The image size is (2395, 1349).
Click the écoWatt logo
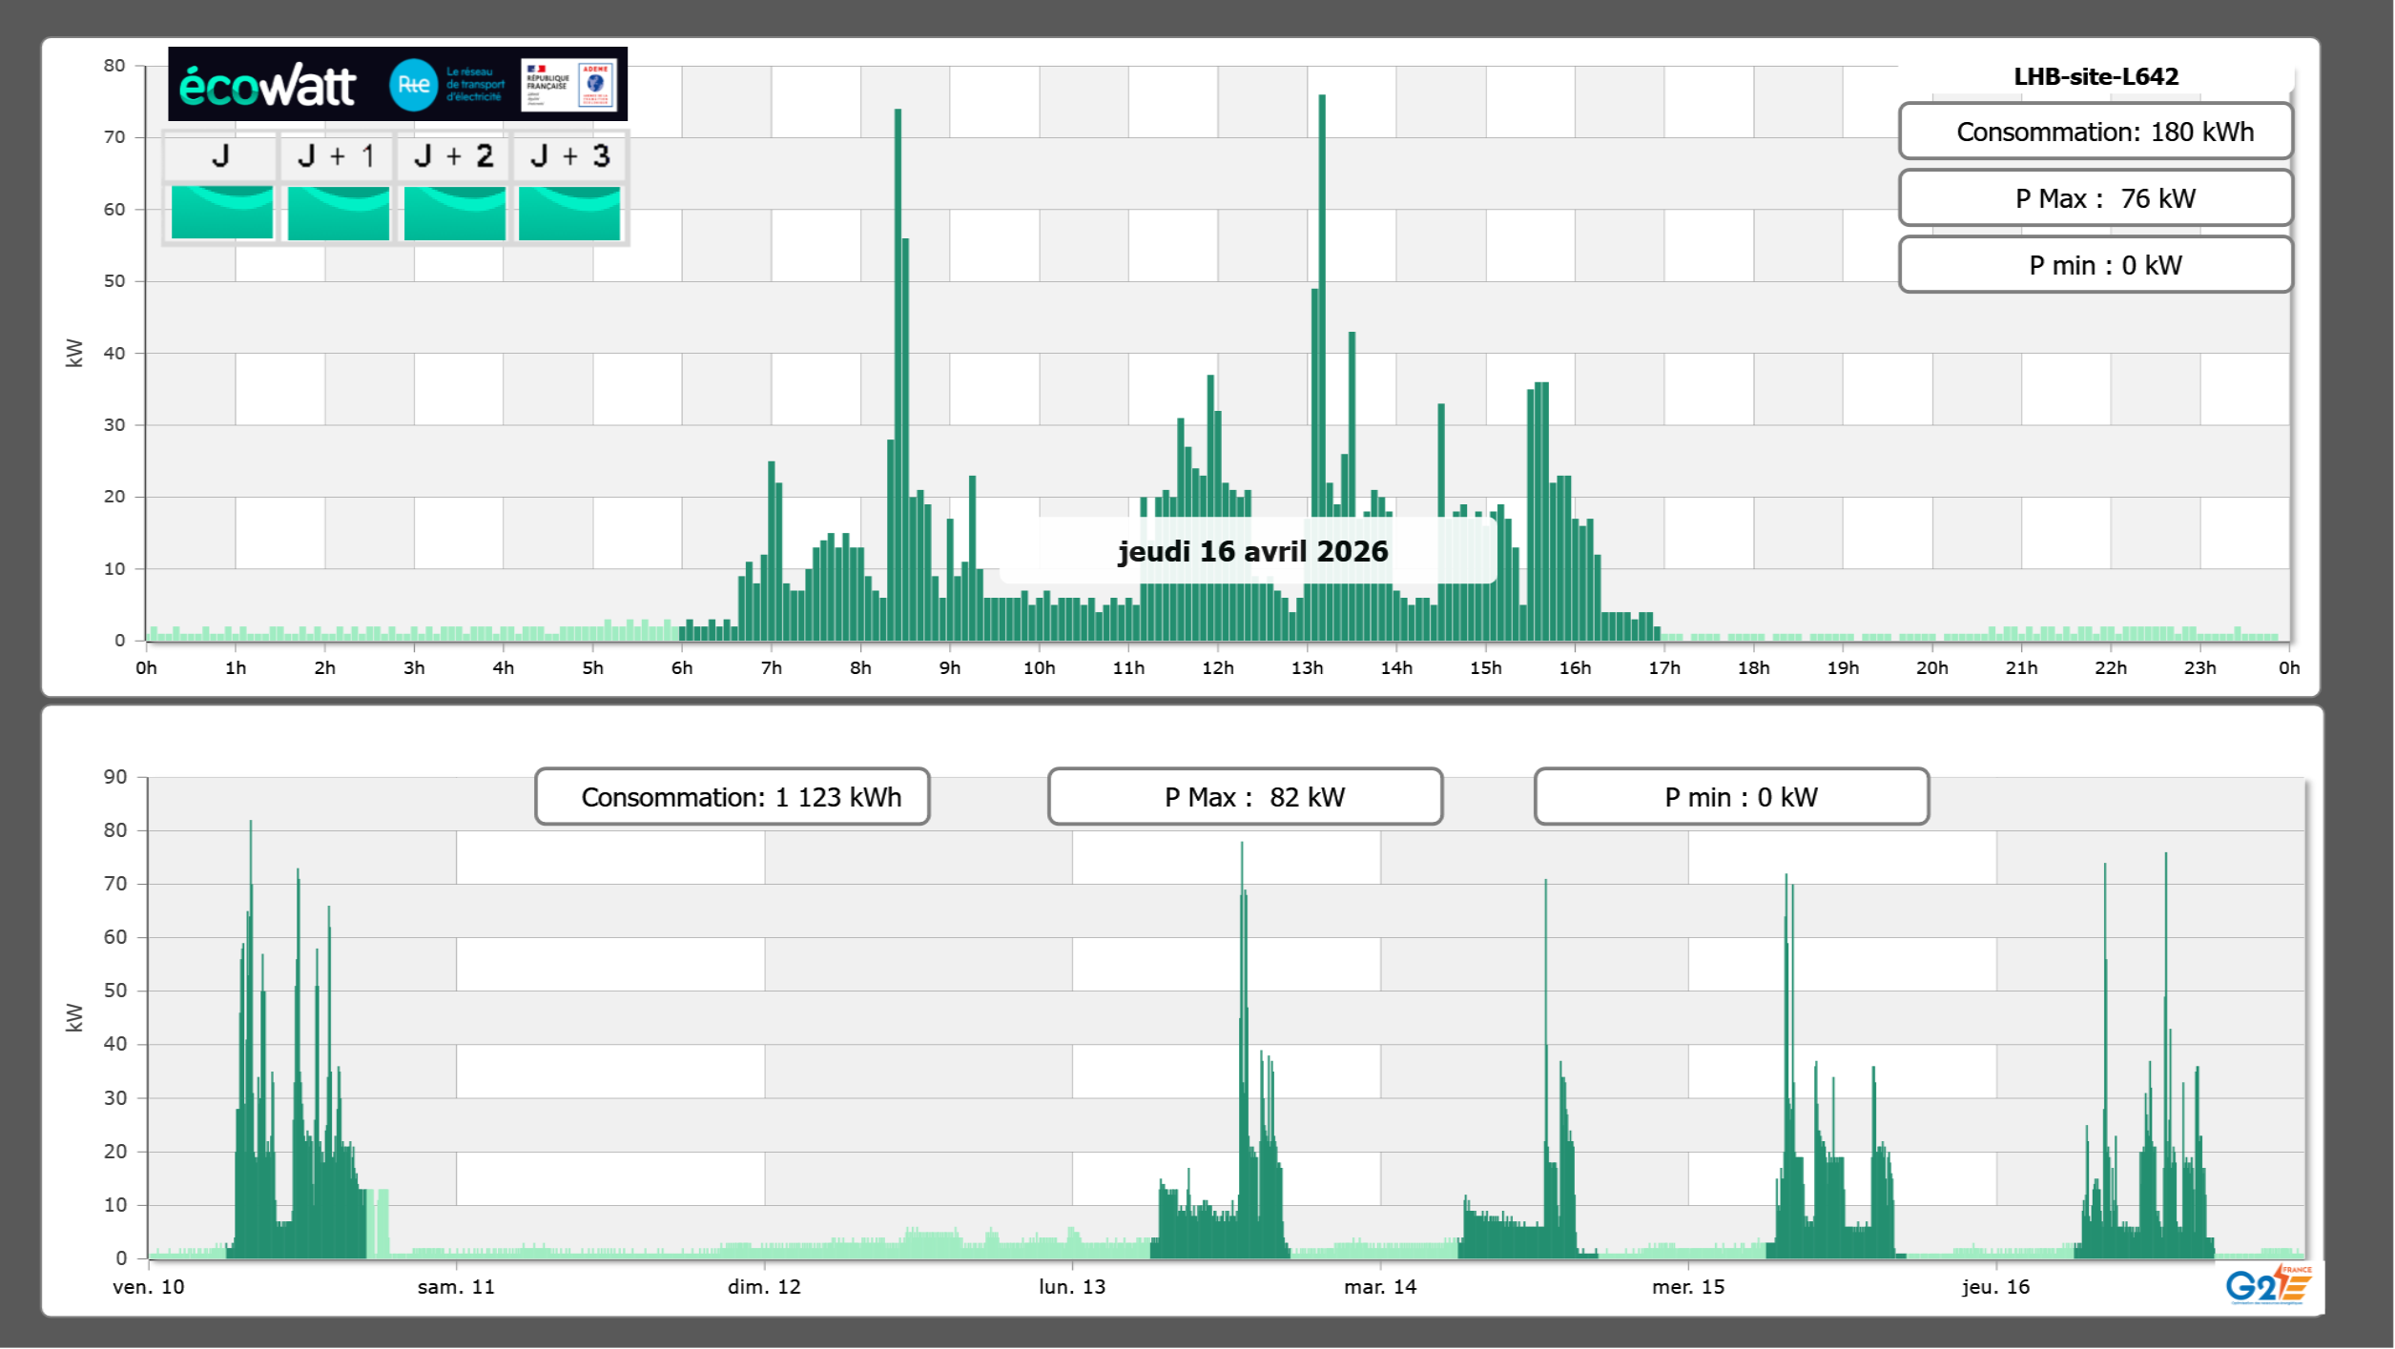[268, 86]
